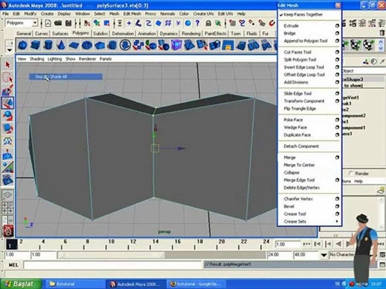386x289 pixels.
Task: Activate the Move tool in toolbox
Action: 8,103
